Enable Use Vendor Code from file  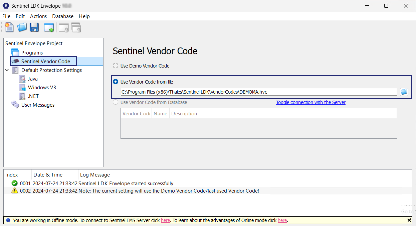(x=115, y=82)
